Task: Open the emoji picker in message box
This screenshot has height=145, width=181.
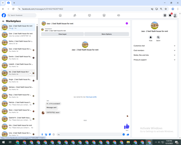Action: pyautogui.click(x=123, y=134)
